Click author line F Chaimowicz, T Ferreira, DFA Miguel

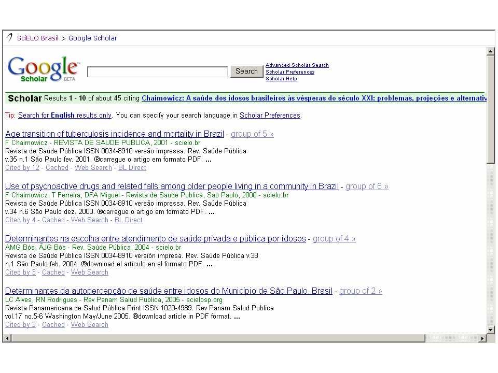[147, 195]
